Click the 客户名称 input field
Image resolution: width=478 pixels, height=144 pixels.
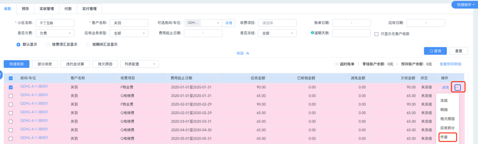point(129,23)
